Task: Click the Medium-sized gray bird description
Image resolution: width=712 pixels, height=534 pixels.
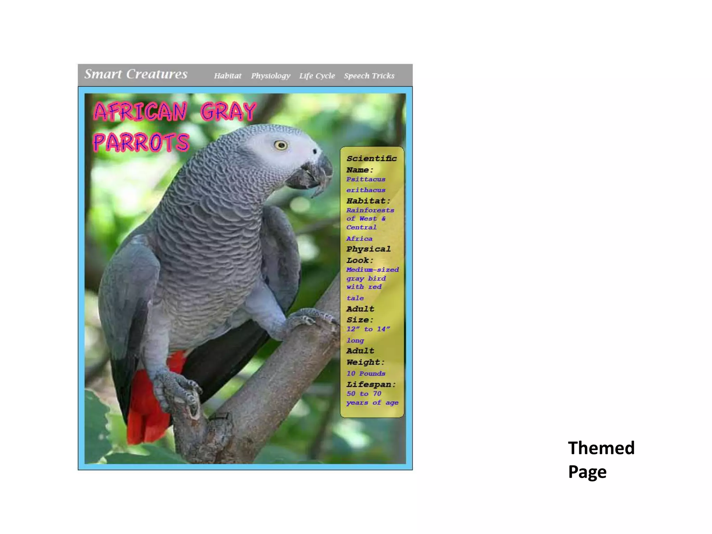Action: click(372, 278)
